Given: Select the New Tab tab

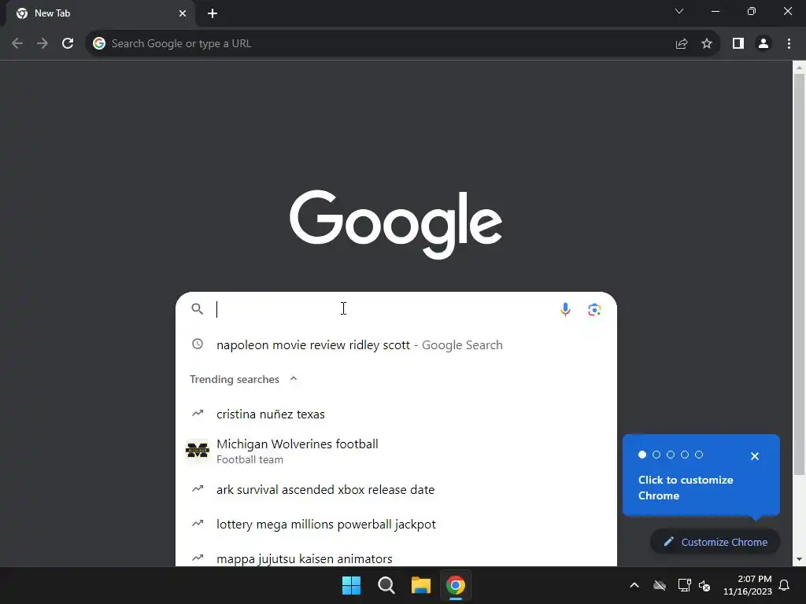Looking at the screenshot, I should [x=100, y=13].
